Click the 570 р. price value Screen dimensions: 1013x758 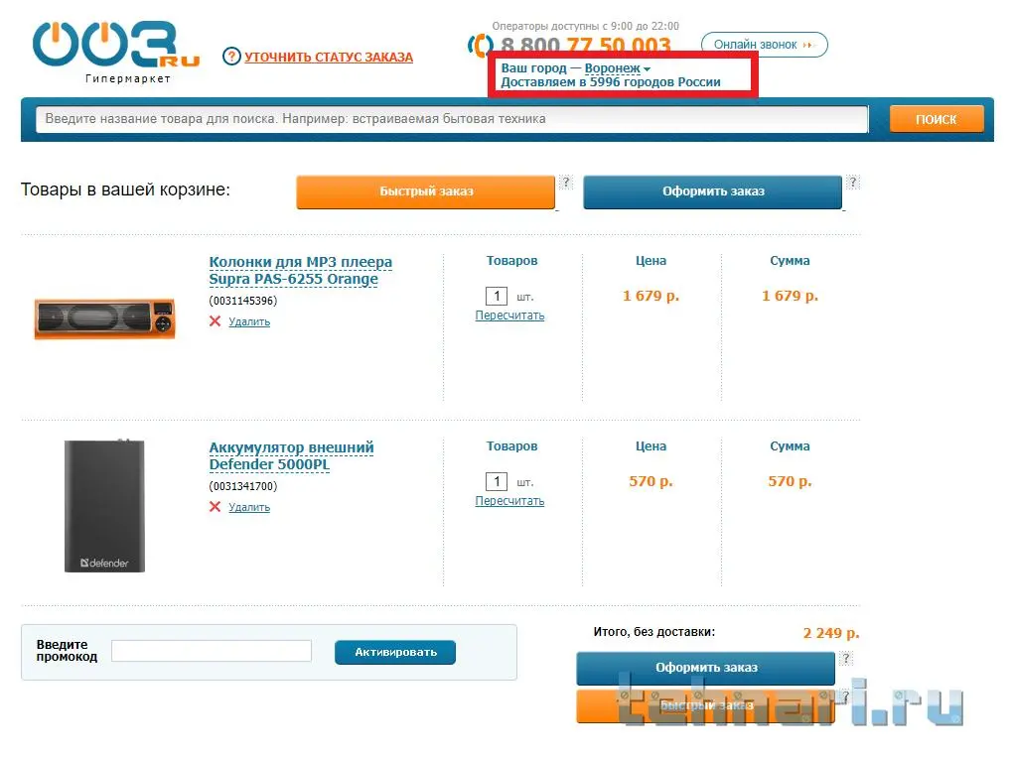[x=651, y=481]
